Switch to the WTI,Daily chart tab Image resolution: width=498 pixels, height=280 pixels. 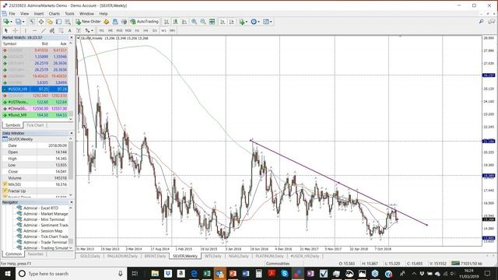pyautogui.click(x=212, y=256)
